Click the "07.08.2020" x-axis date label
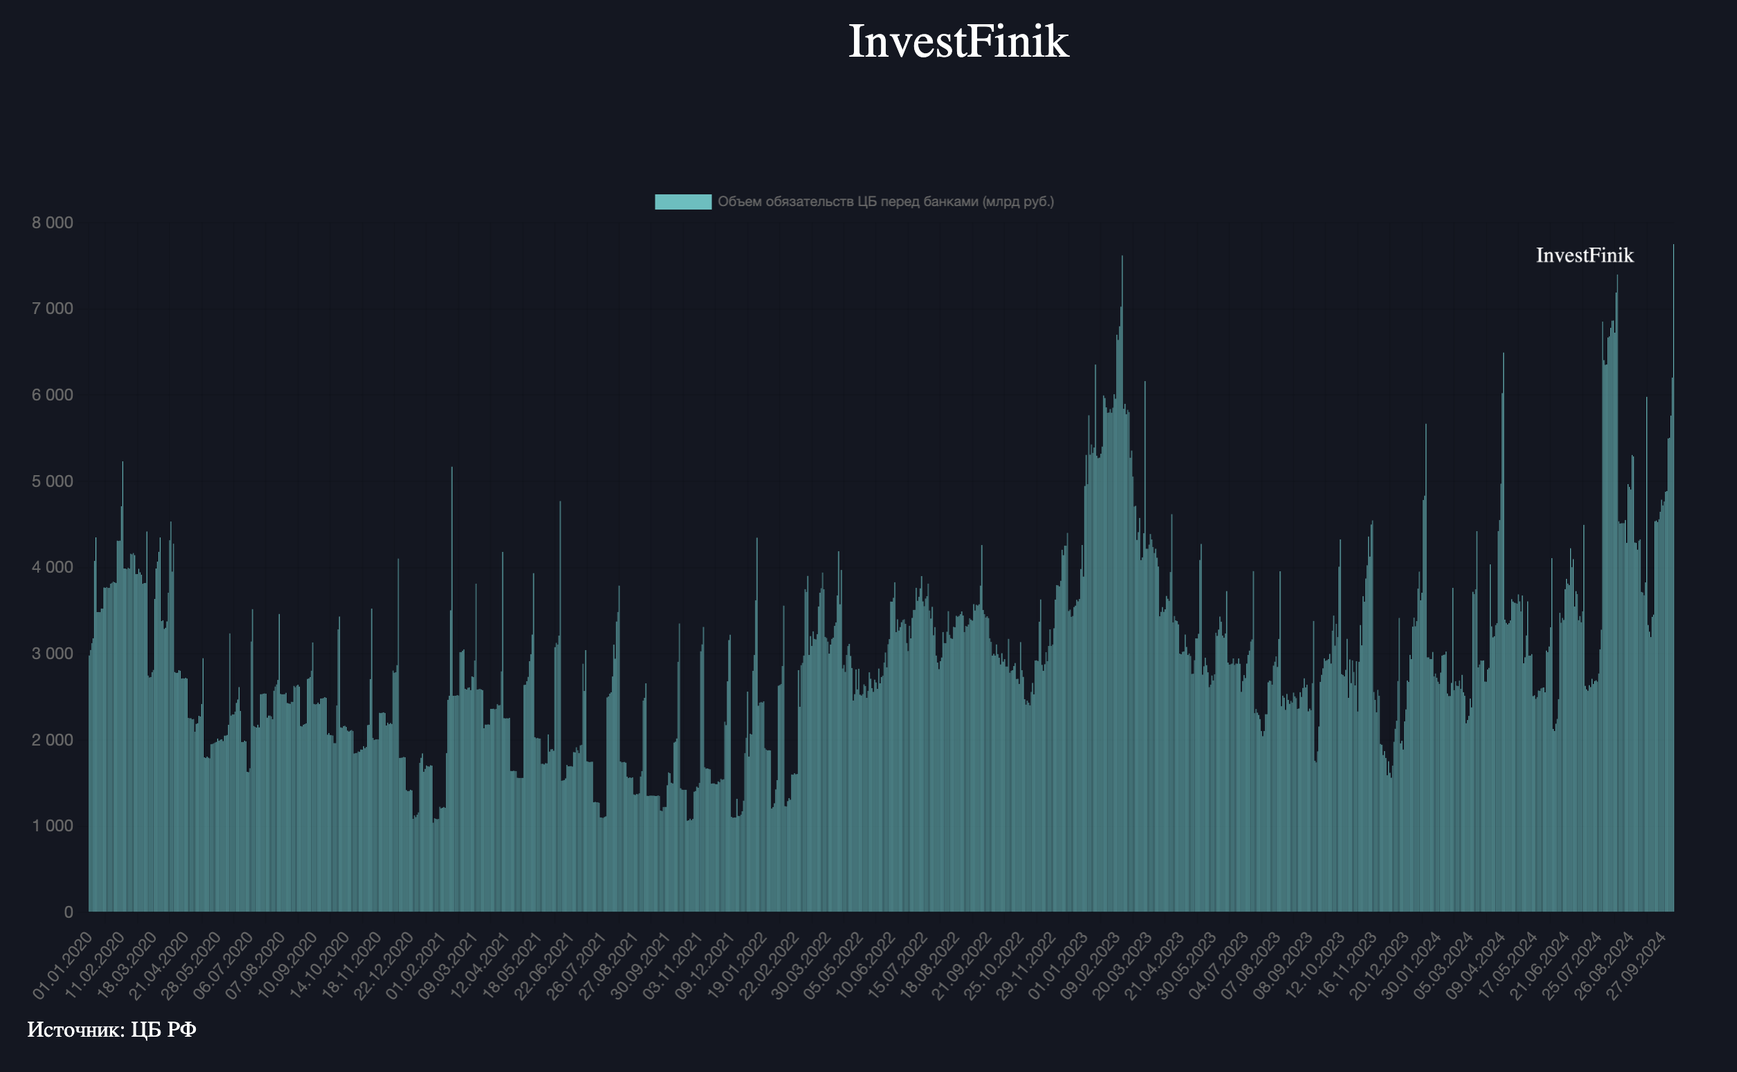1737x1072 pixels. [255, 965]
